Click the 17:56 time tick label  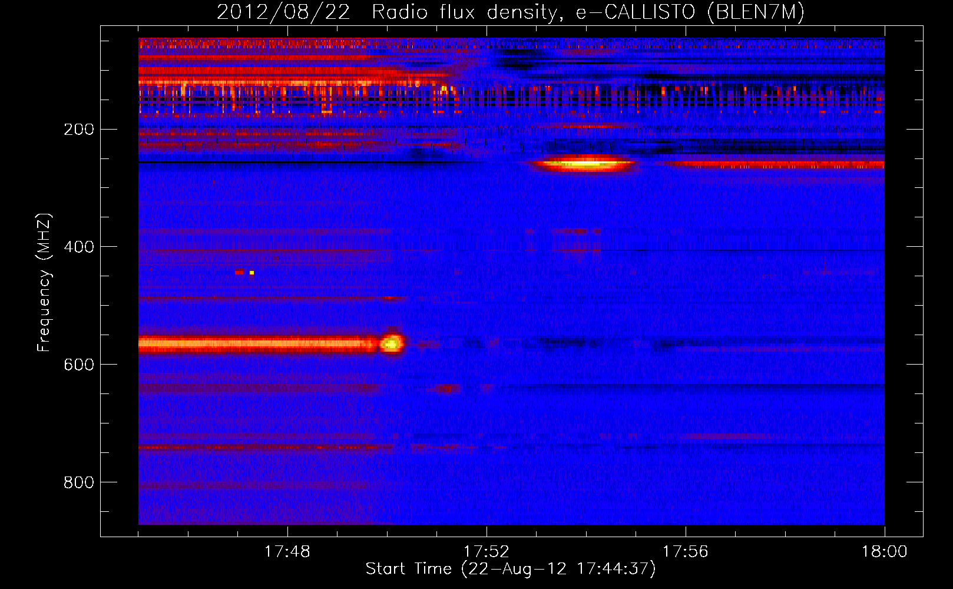[x=685, y=552]
